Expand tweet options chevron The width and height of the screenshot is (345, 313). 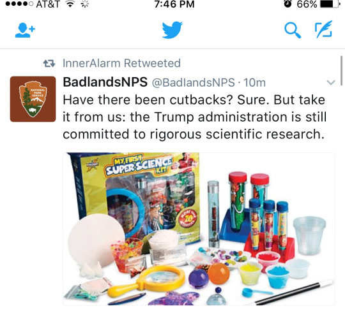(x=331, y=82)
